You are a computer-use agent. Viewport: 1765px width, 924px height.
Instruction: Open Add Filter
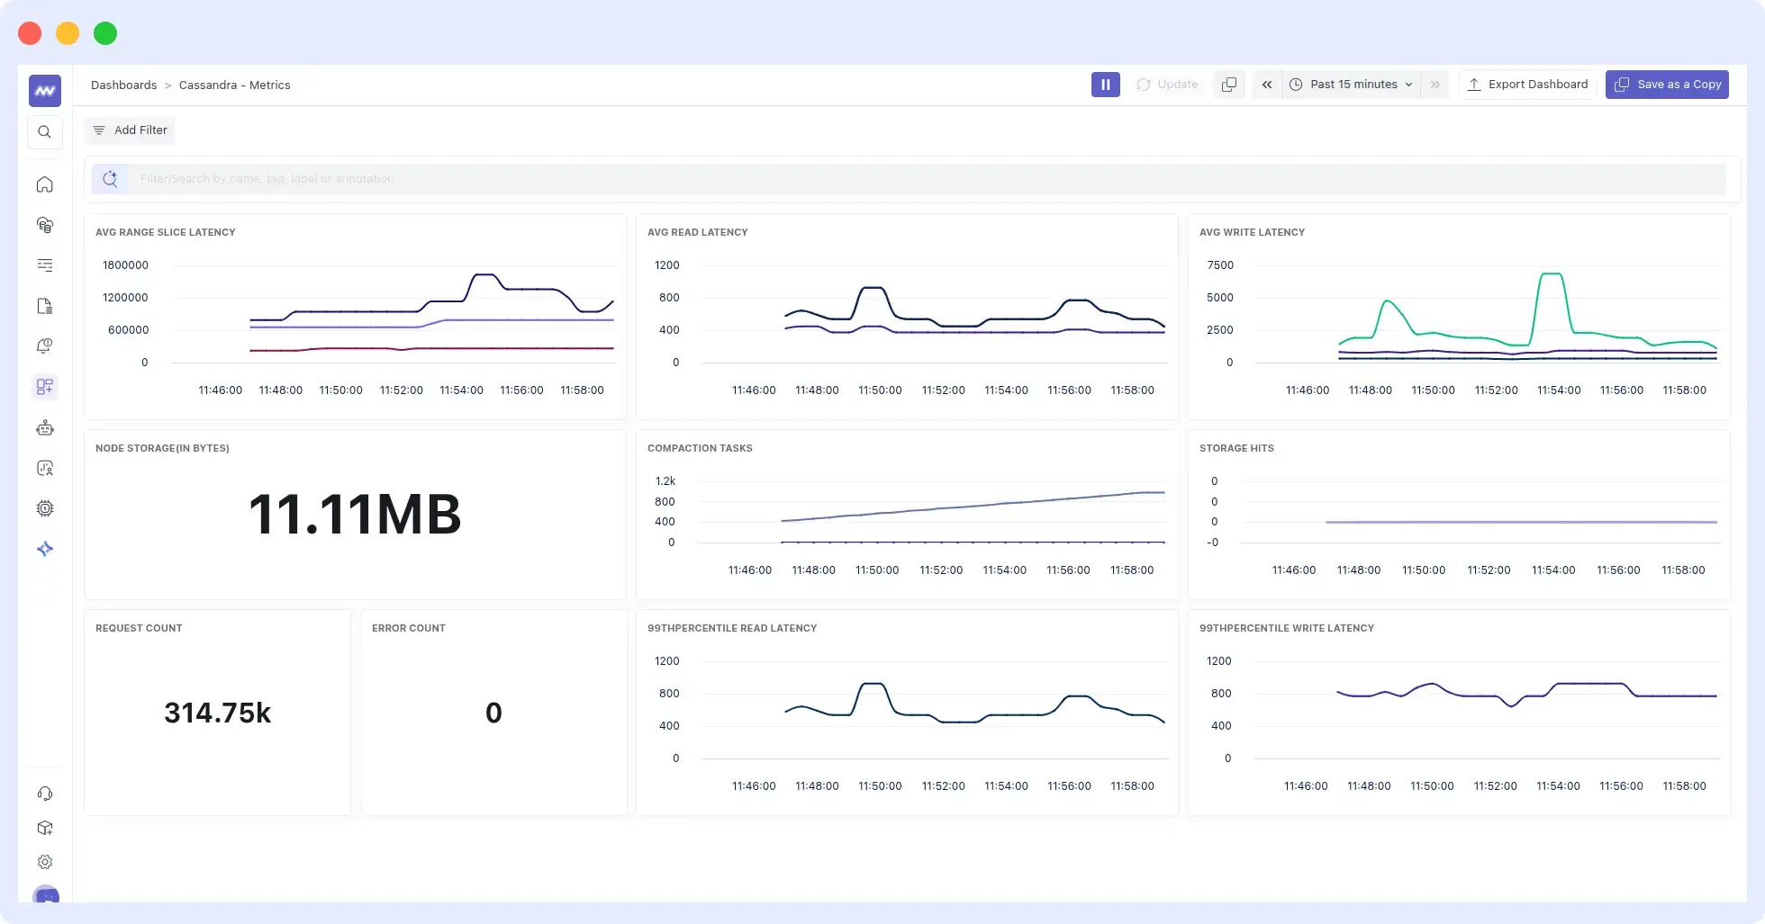point(129,130)
